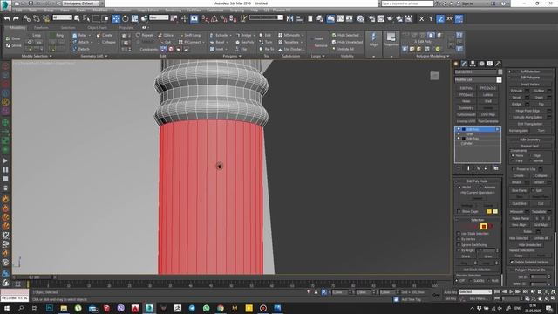Click the Pin Stack icon under modifier stack
Screen dimensions: 558x314
click(x=459, y=168)
